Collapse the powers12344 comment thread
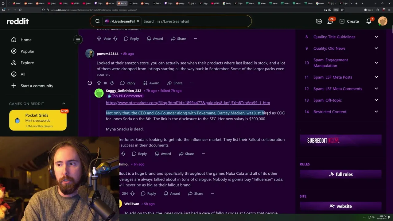The image size is (393, 221). pyautogui.click(x=90, y=83)
